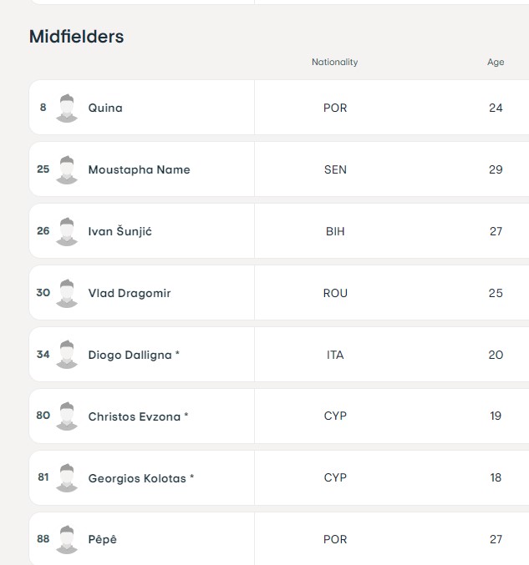
Task: Click the Age column header
Action: (496, 62)
